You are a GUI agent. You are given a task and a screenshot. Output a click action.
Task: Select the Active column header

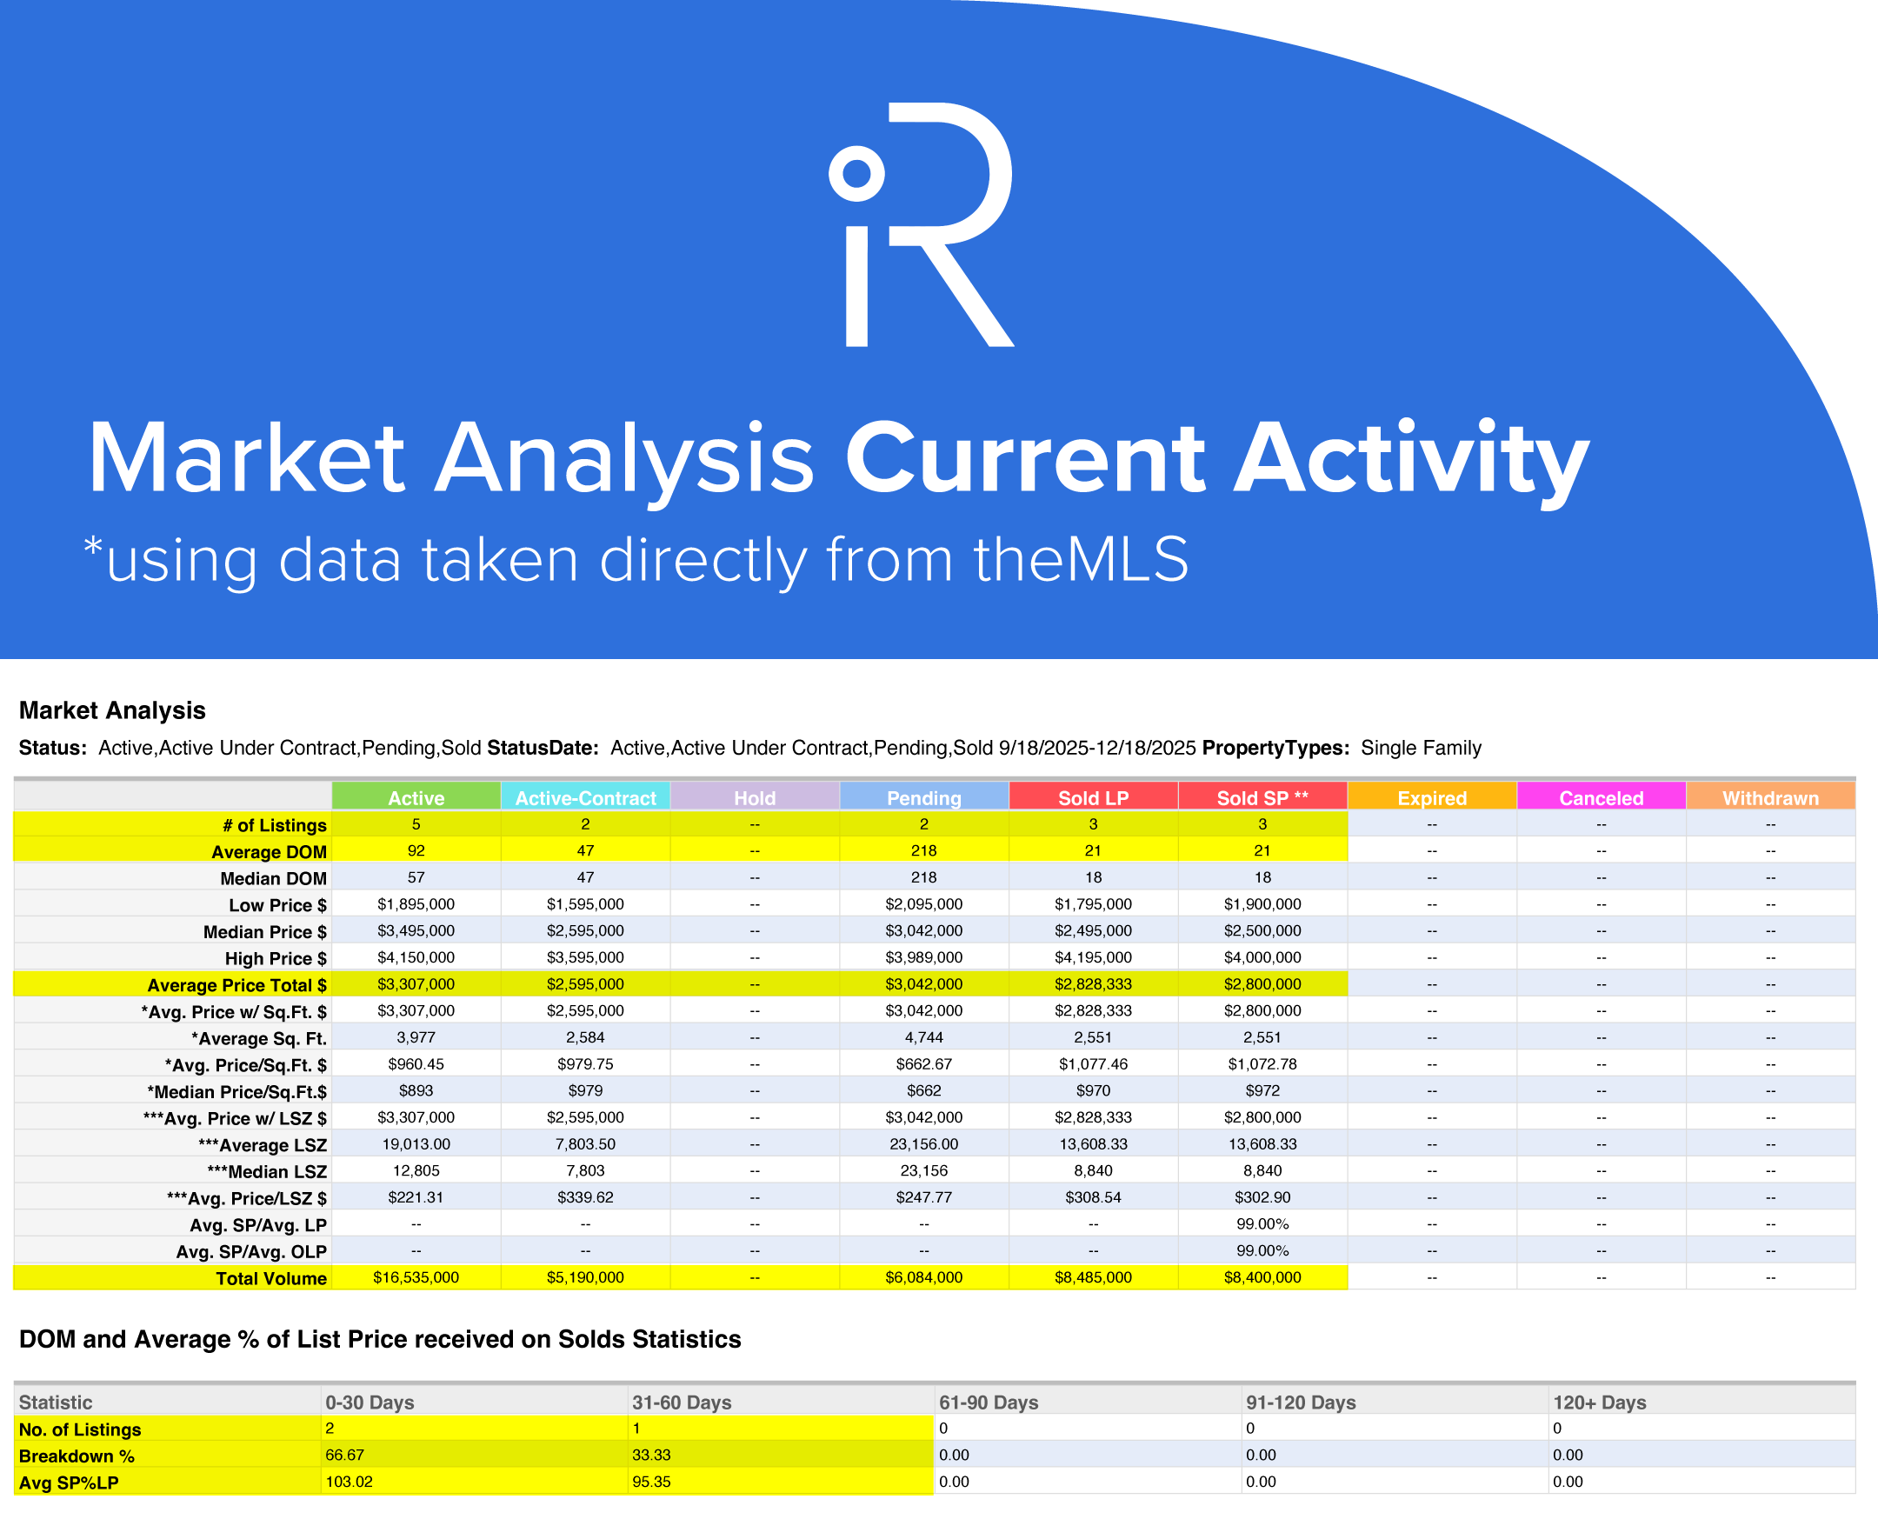pyautogui.click(x=416, y=797)
